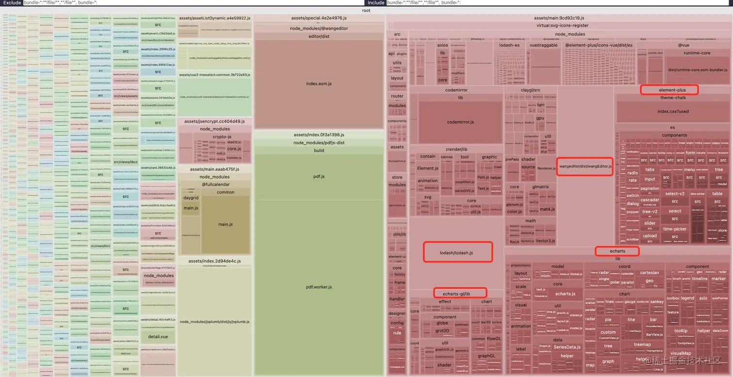Click dist/runtime-core.esm-bundler.js block

[x=698, y=70]
